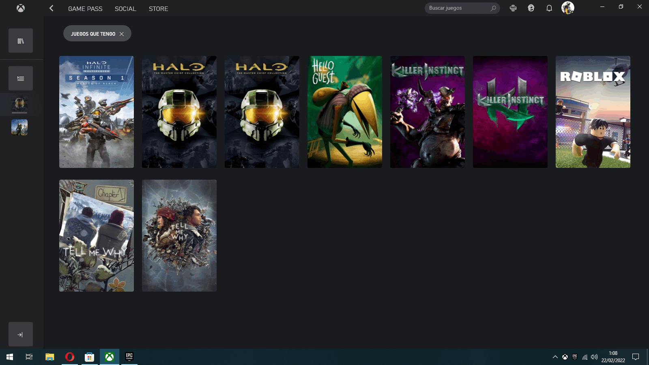The image size is (649, 365).
Task: Open the printer-shaped icon beside search
Action: pos(513,8)
